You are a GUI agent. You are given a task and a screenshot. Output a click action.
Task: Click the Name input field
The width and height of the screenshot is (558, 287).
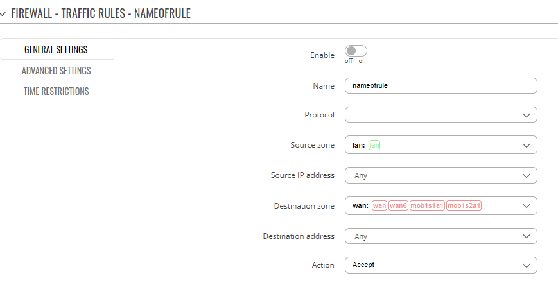click(x=441, y=85)
